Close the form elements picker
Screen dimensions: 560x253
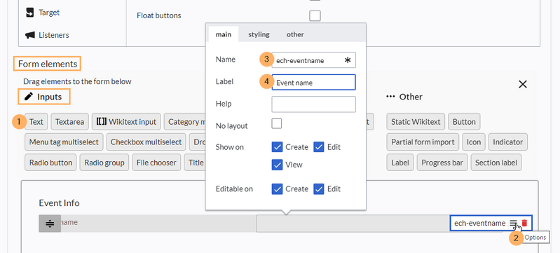[522, 84]
